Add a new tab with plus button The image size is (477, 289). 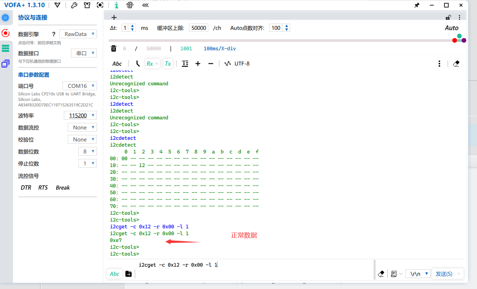pos(114,18)
